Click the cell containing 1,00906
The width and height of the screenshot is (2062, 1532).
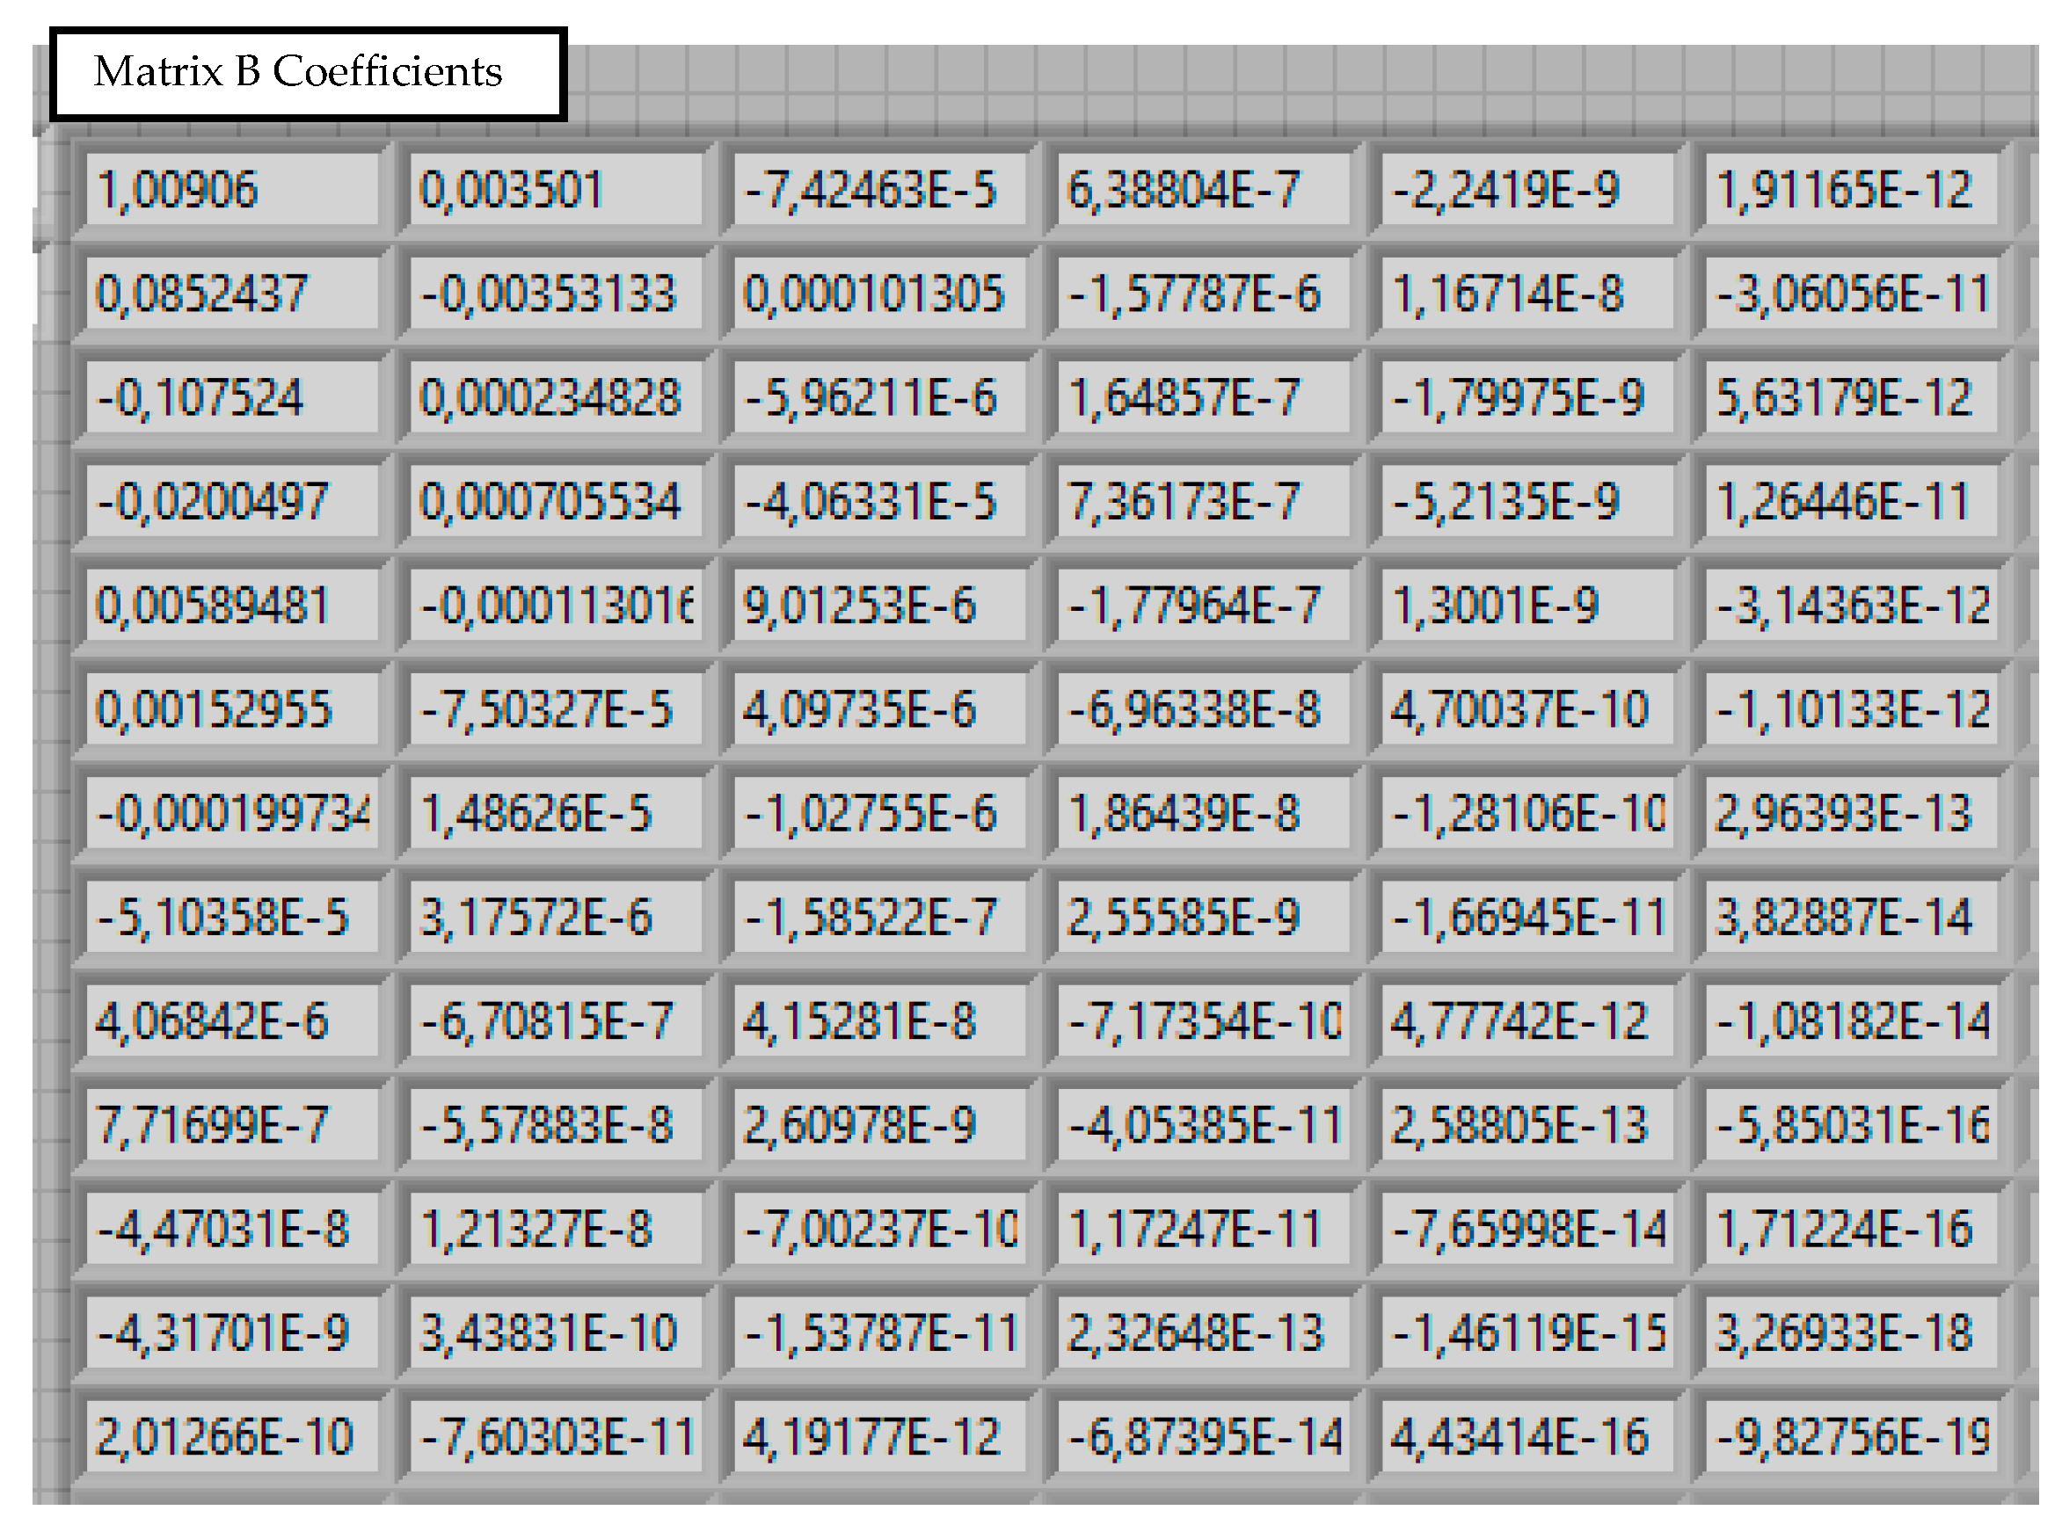[x=232, y=190]
